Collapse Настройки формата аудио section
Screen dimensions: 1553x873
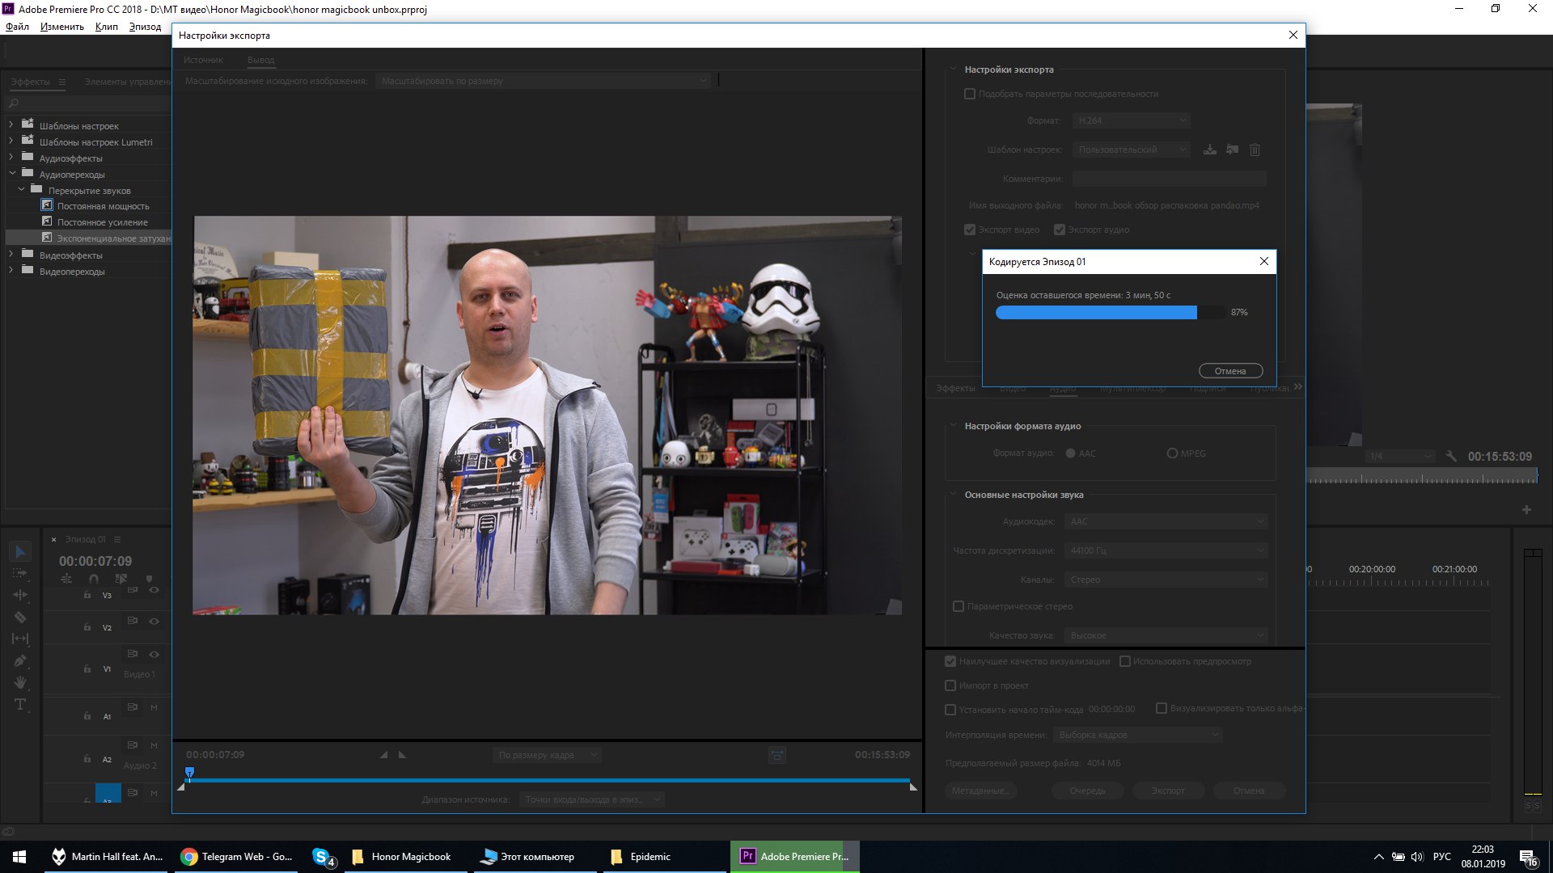[x=954, y=425]
